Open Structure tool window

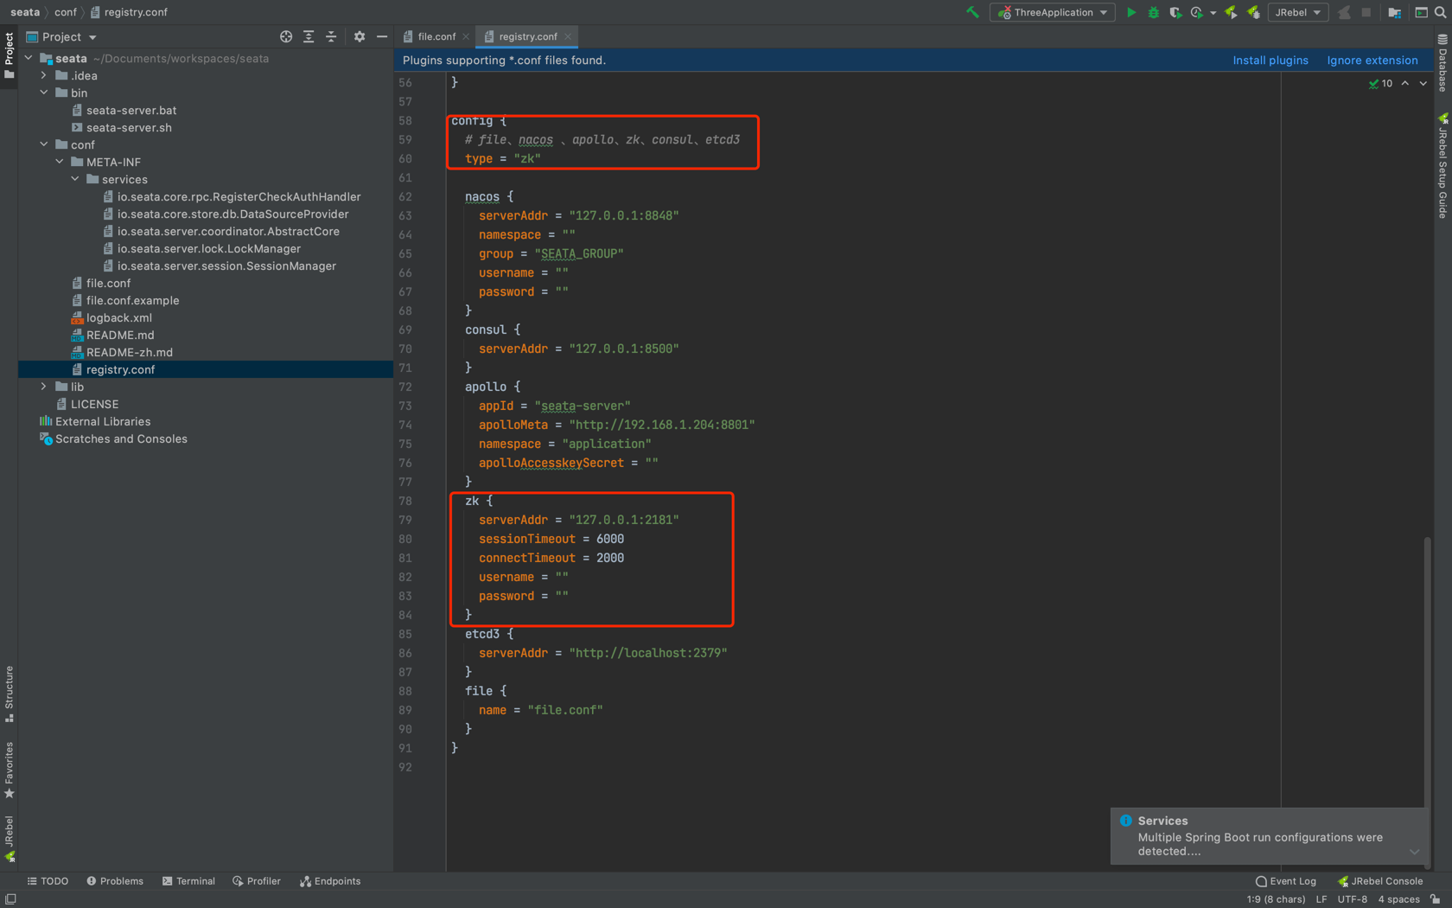(9, 694)
